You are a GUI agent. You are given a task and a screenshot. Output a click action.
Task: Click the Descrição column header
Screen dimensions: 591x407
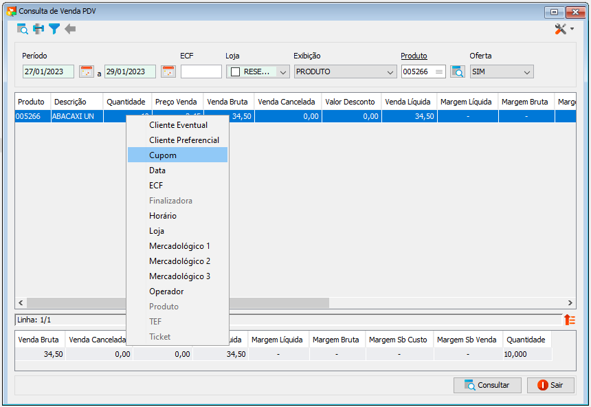pyautogui.click(x=76, y=102)
